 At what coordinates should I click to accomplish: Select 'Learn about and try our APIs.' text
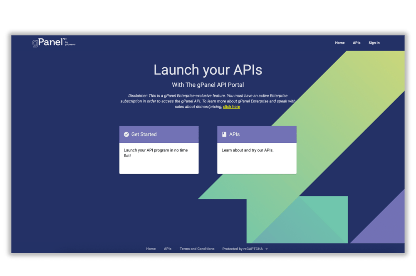248,150
